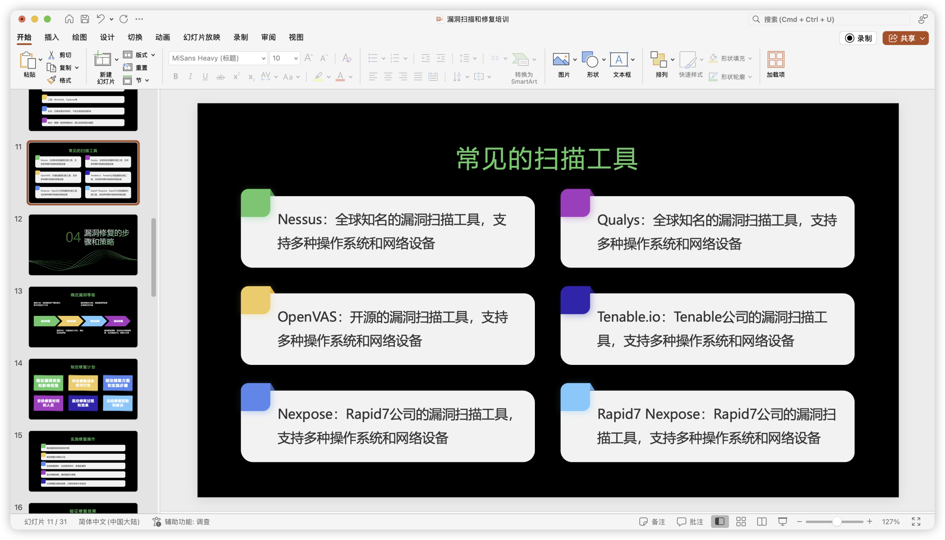Open the 加载项 add-ins icon
This screenshot has height=540, width=945.
[x=776, y=60]
